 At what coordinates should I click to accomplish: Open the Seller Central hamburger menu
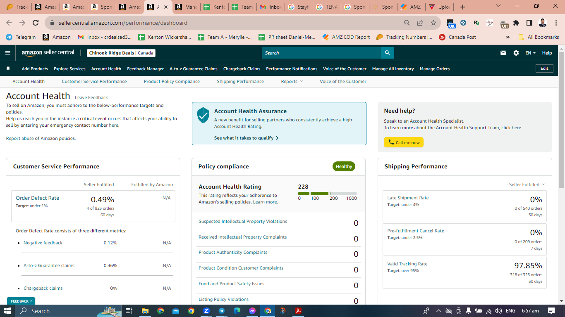pos(8,53)
